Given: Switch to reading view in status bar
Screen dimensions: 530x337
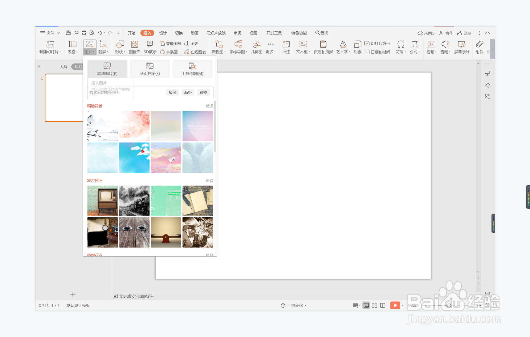Looking at the screenshot, I should pos(383,305).
